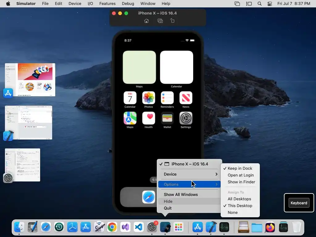This screenshot has height=237, width=316.
Task: Open the I/O menu
Action: tap(90, 4)
